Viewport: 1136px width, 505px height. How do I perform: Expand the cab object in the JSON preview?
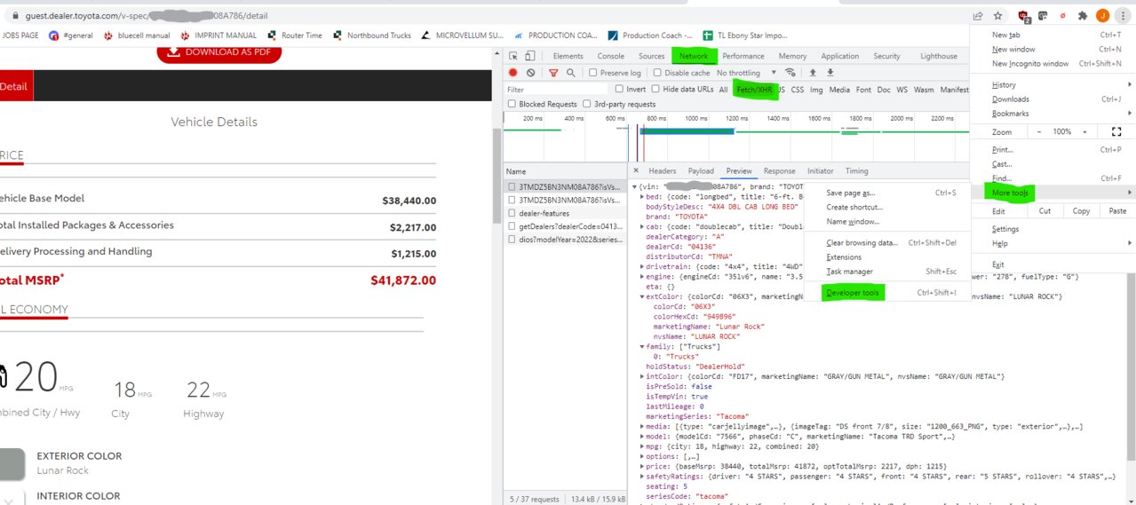pos(641,227)
